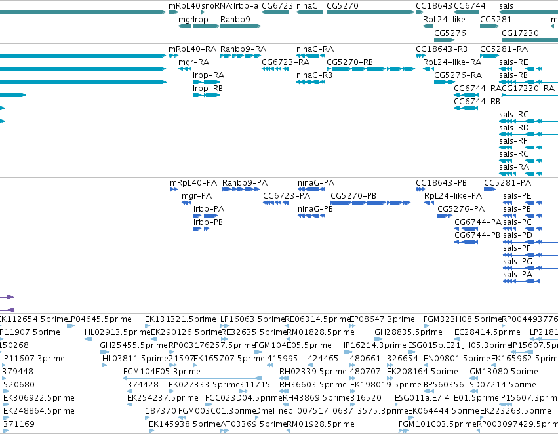Select the CG6744-PA protein label
Image resolution: width=558 pixels, height=434 pixels.
pyautogui.click(x=478, y=222)
